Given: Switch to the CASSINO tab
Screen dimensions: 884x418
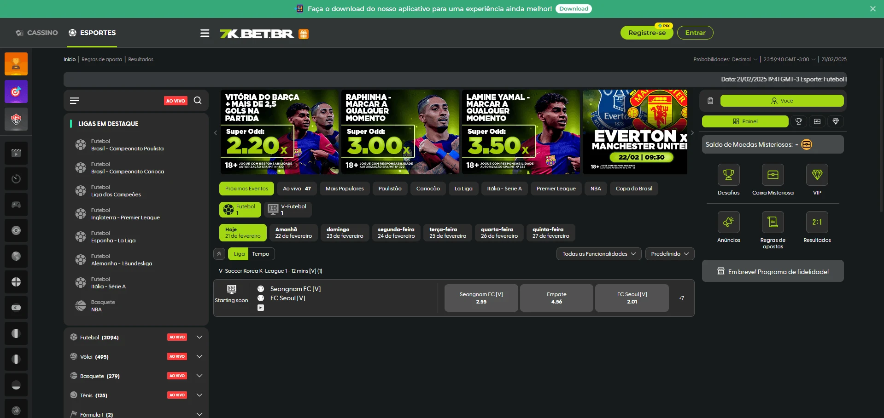Looking at the screenshot, I should (x=36, y=33).
